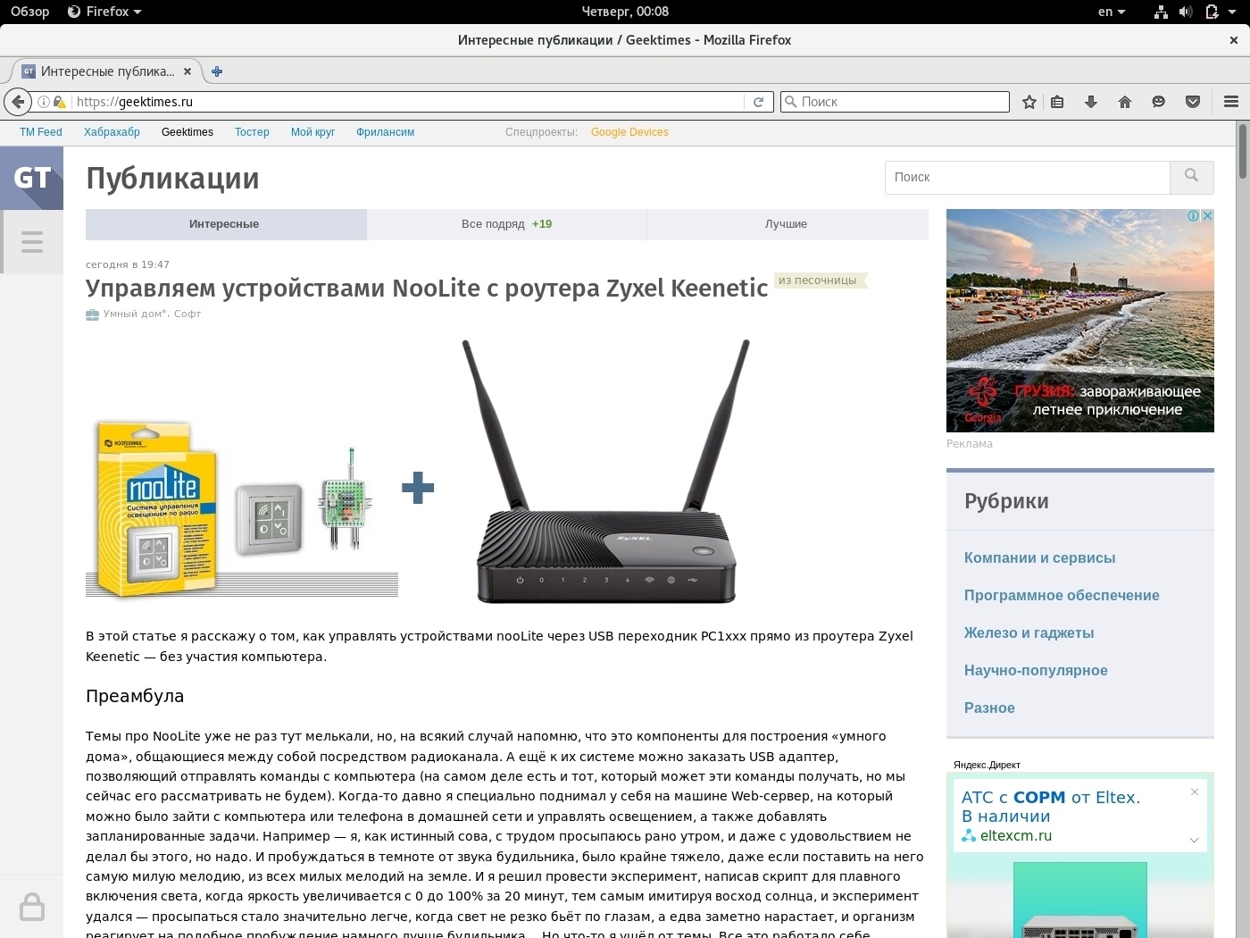Click the 'Яндекс.Директ' label
The image size is (1250, 938).
click(987, 765)
